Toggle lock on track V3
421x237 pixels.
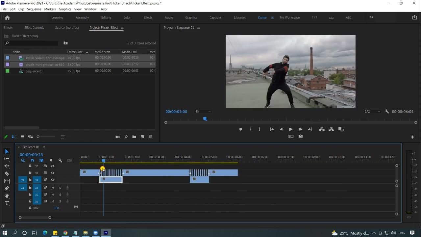click(x=30, y=166)
